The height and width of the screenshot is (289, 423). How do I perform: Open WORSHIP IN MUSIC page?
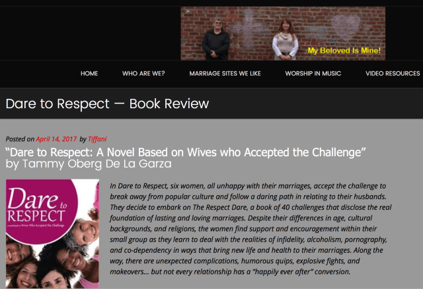[x=313, y=73]
